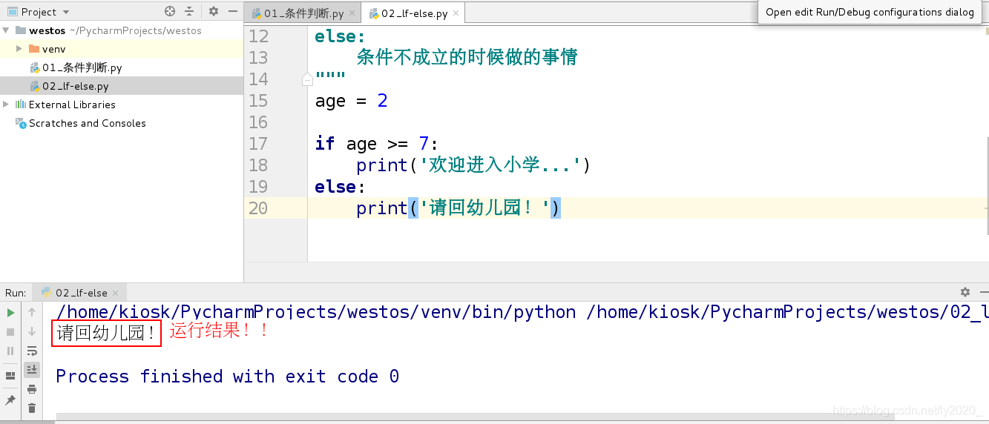Click the python interpreter path in console

pos(316,312)
